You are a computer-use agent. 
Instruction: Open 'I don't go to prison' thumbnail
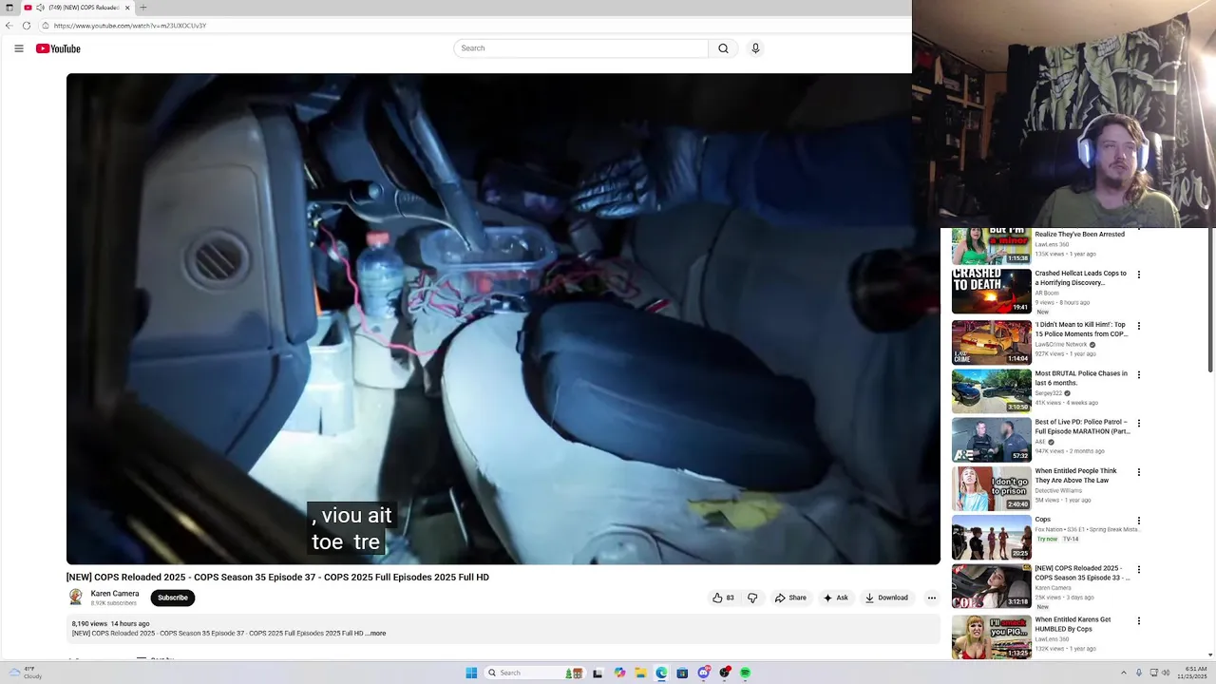[992, 488]
